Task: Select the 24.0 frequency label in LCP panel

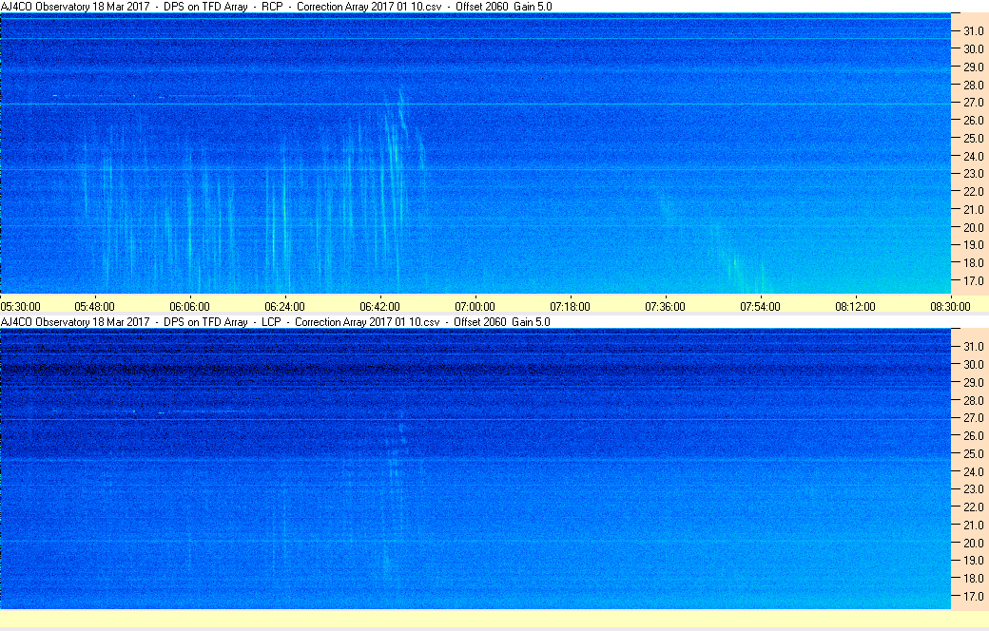Action: (x=973, y=471)
